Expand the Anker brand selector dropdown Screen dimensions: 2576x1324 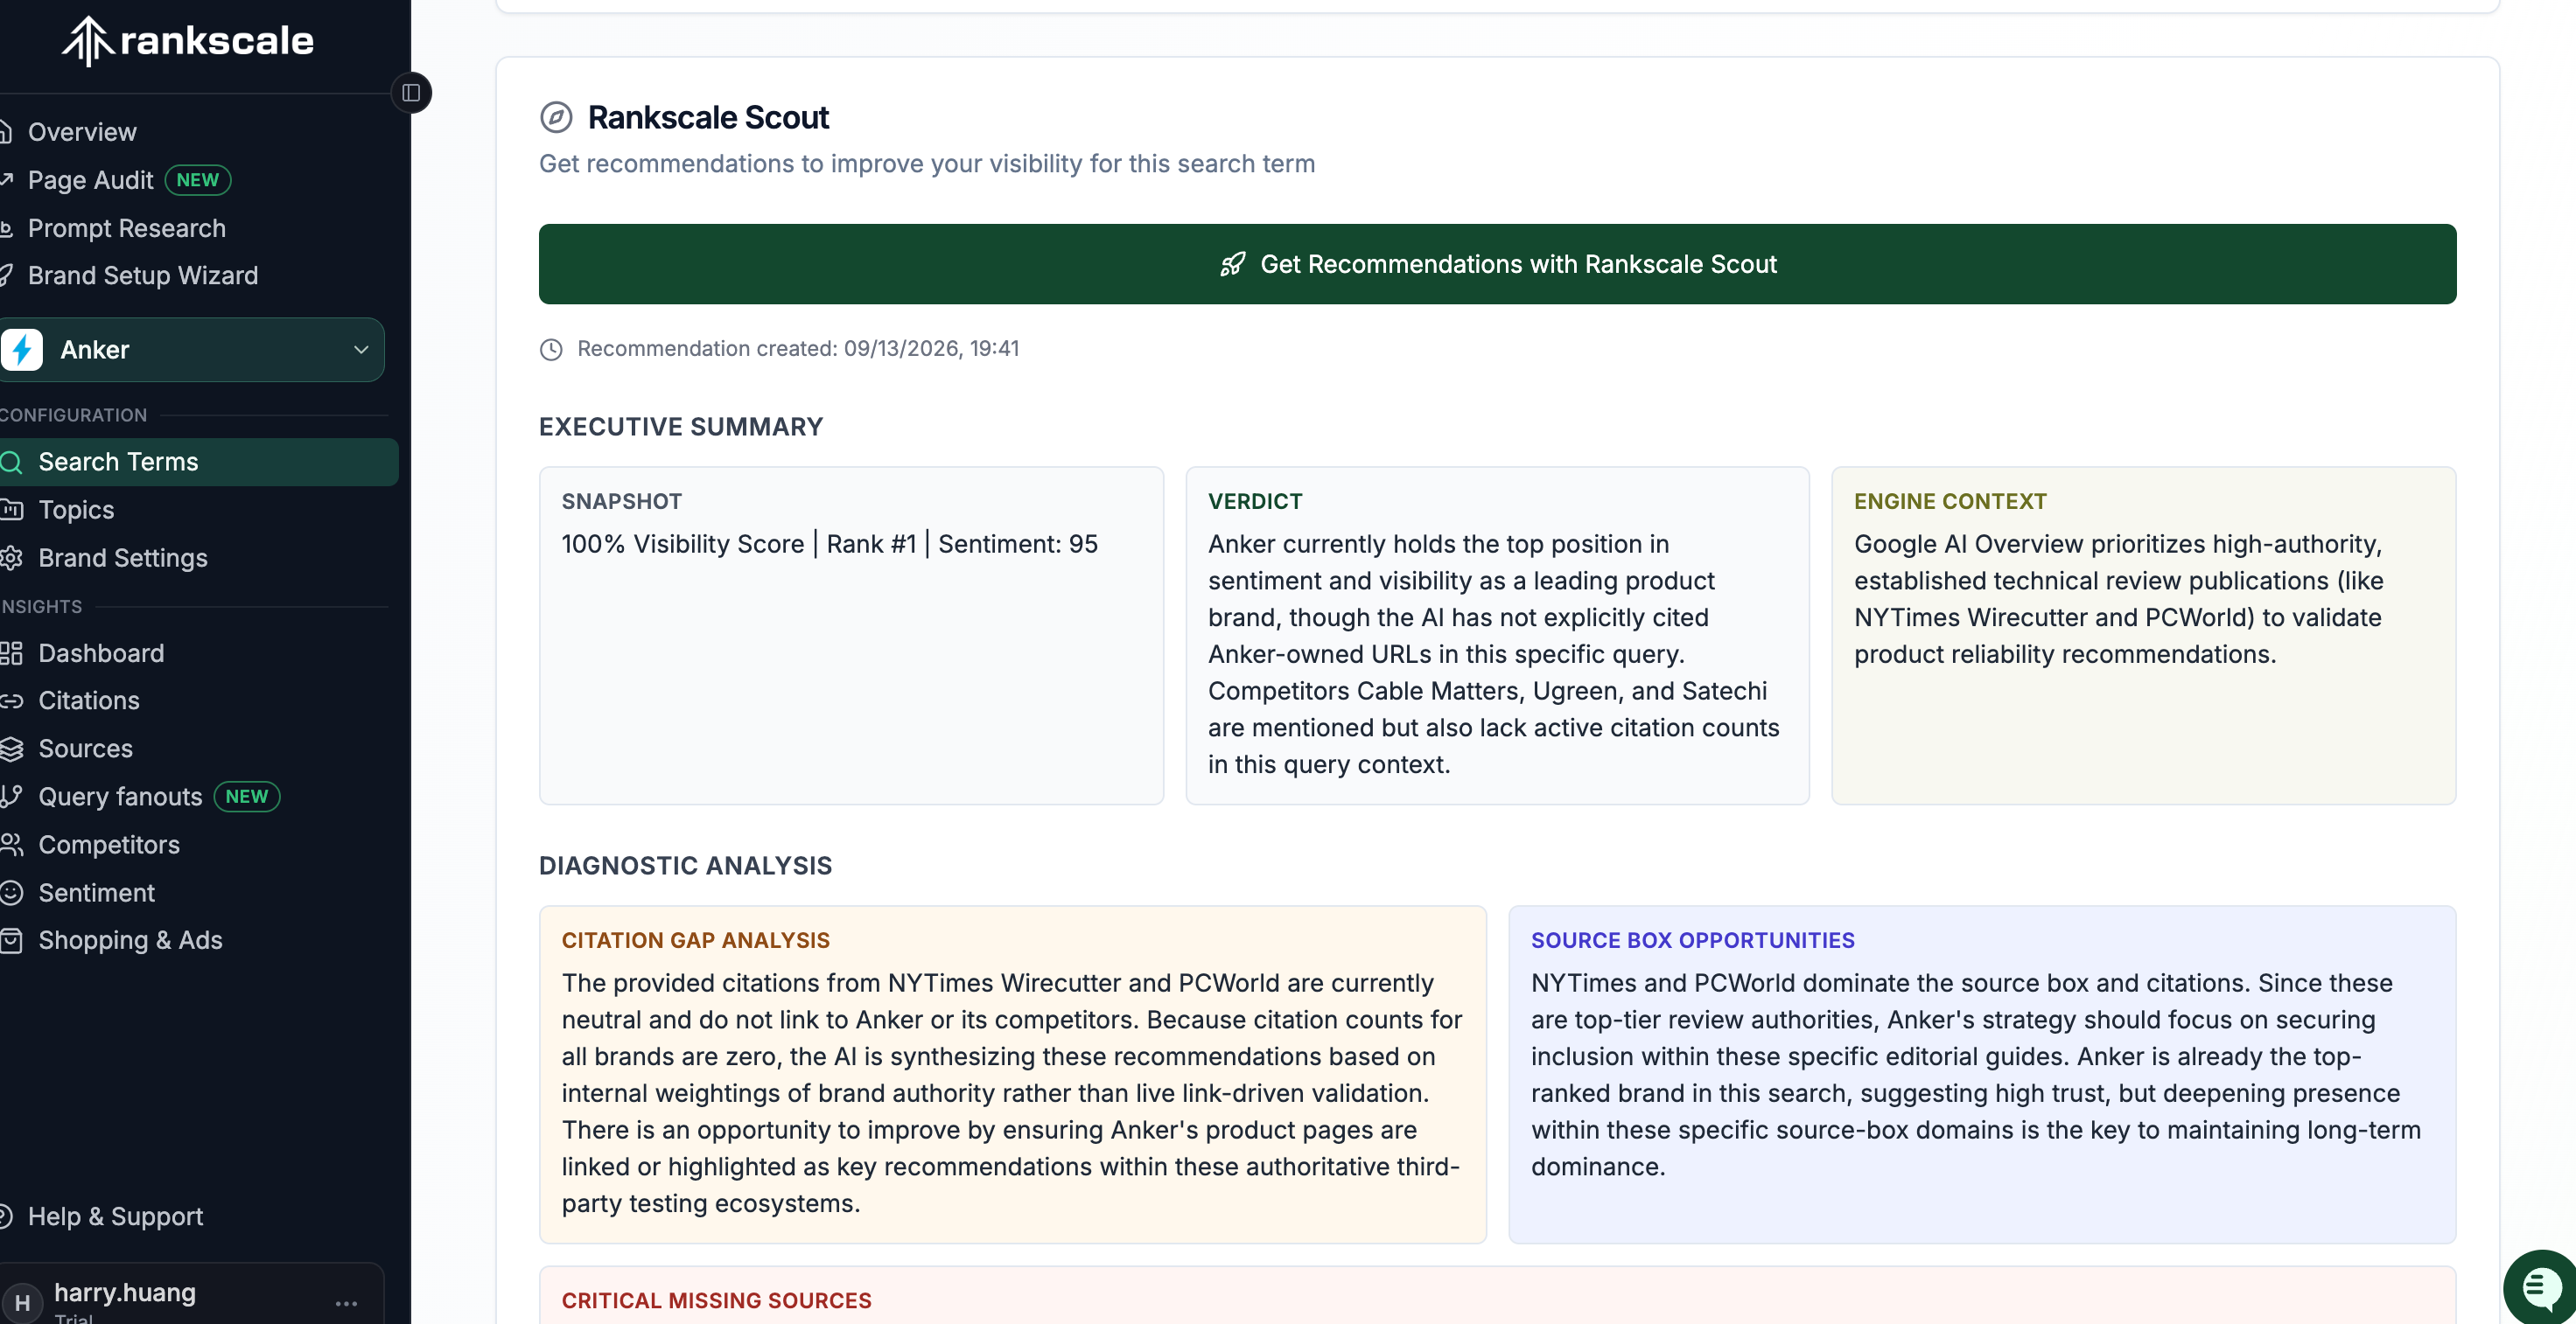(190, 350)
